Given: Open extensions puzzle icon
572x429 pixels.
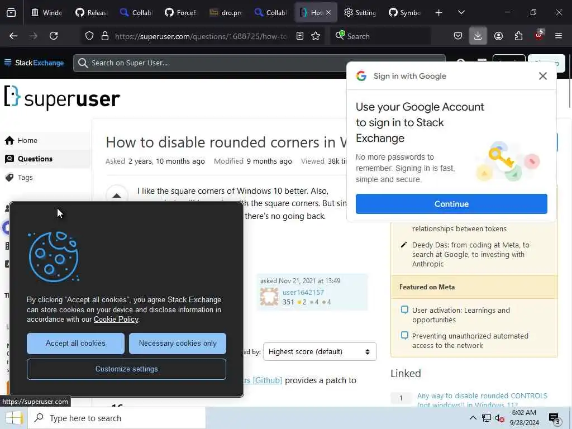Looking at the screenshot, I should (x=518, y=36).
